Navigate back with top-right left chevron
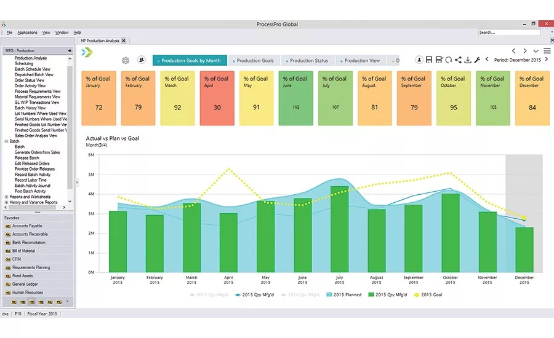 tap(514, 51)
